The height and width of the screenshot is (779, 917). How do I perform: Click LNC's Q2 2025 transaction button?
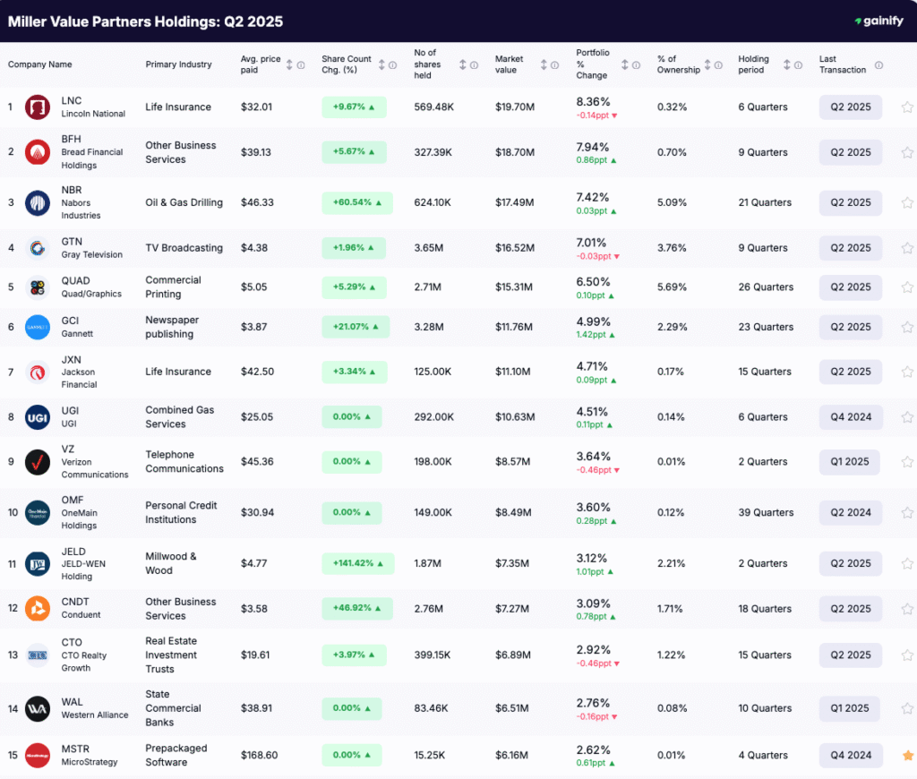pos(851,107)
